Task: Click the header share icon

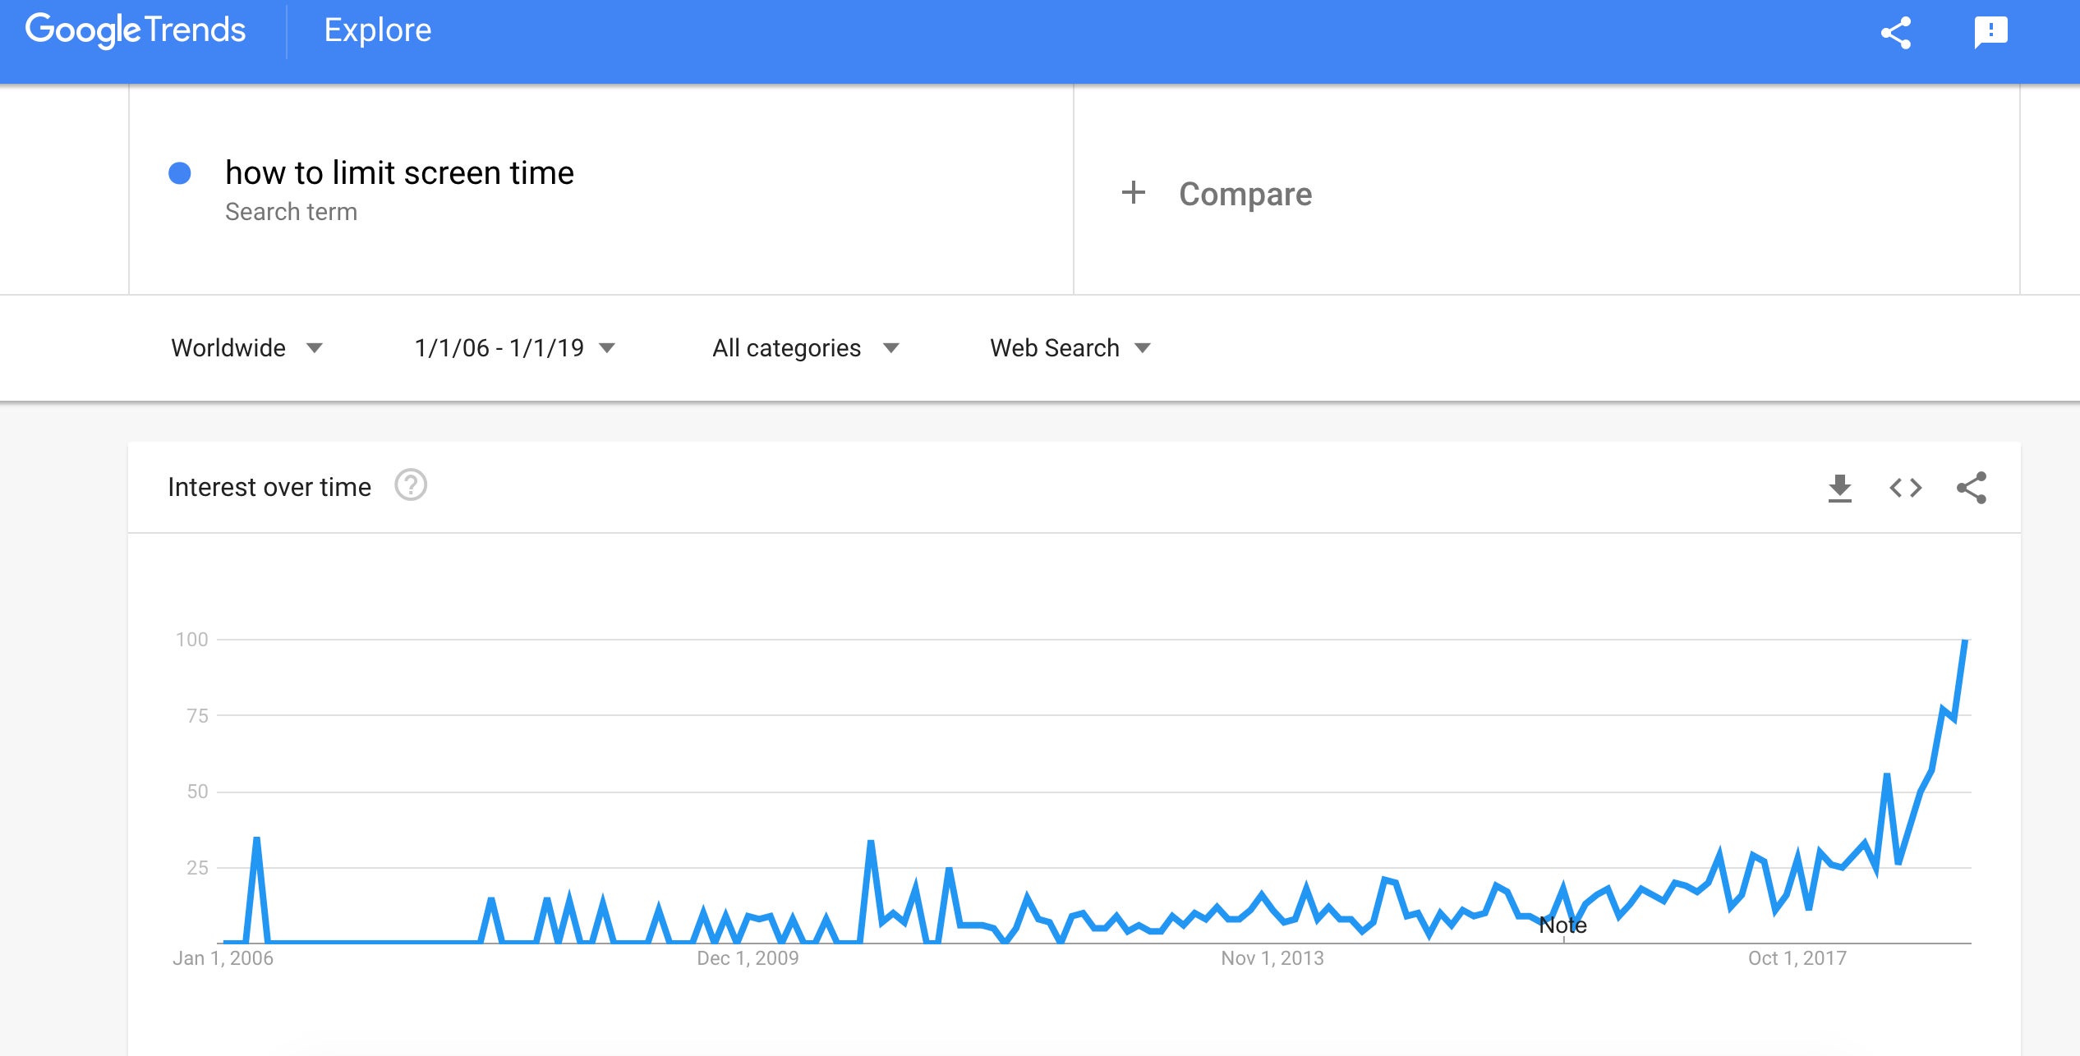Action: tap(1896, 33)
